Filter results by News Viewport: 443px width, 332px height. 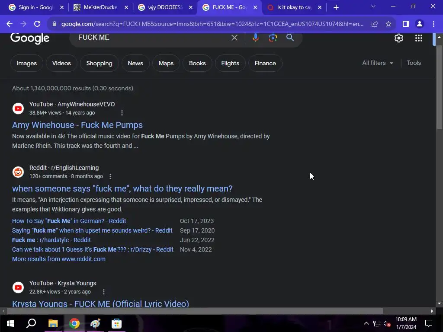135,63
